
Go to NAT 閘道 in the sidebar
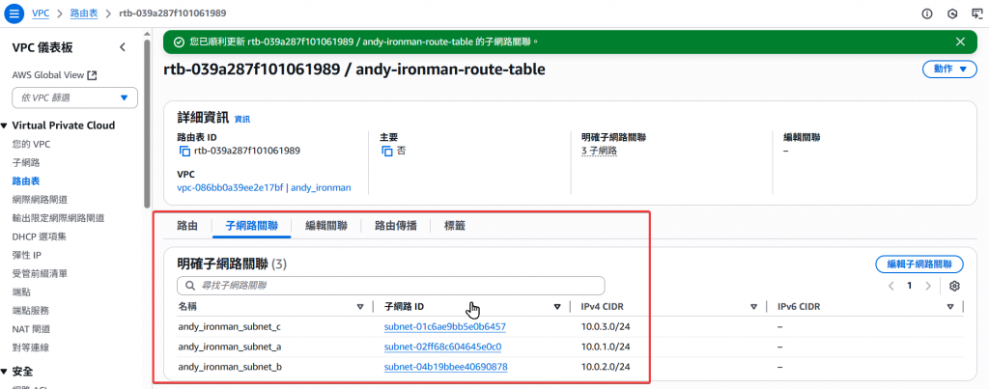pos(32,328)
